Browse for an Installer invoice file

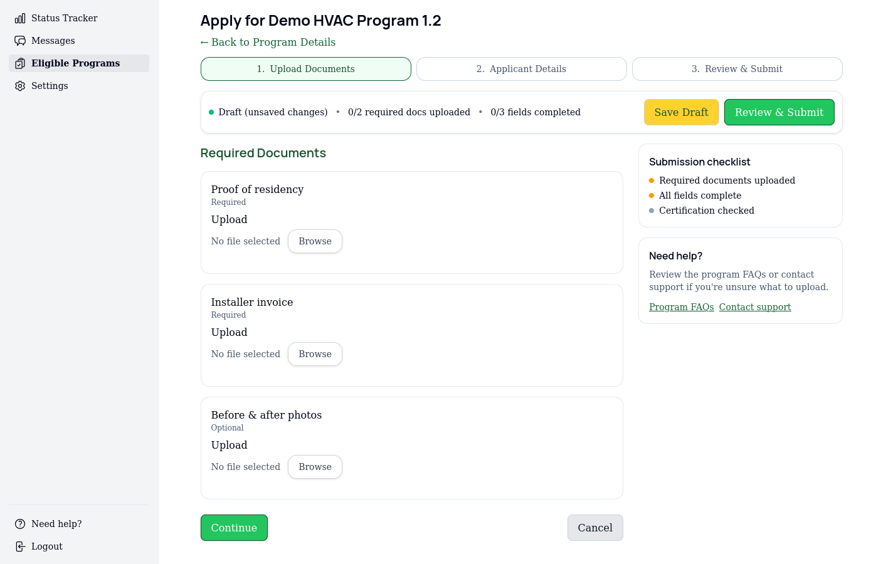(x=315, y=354)
